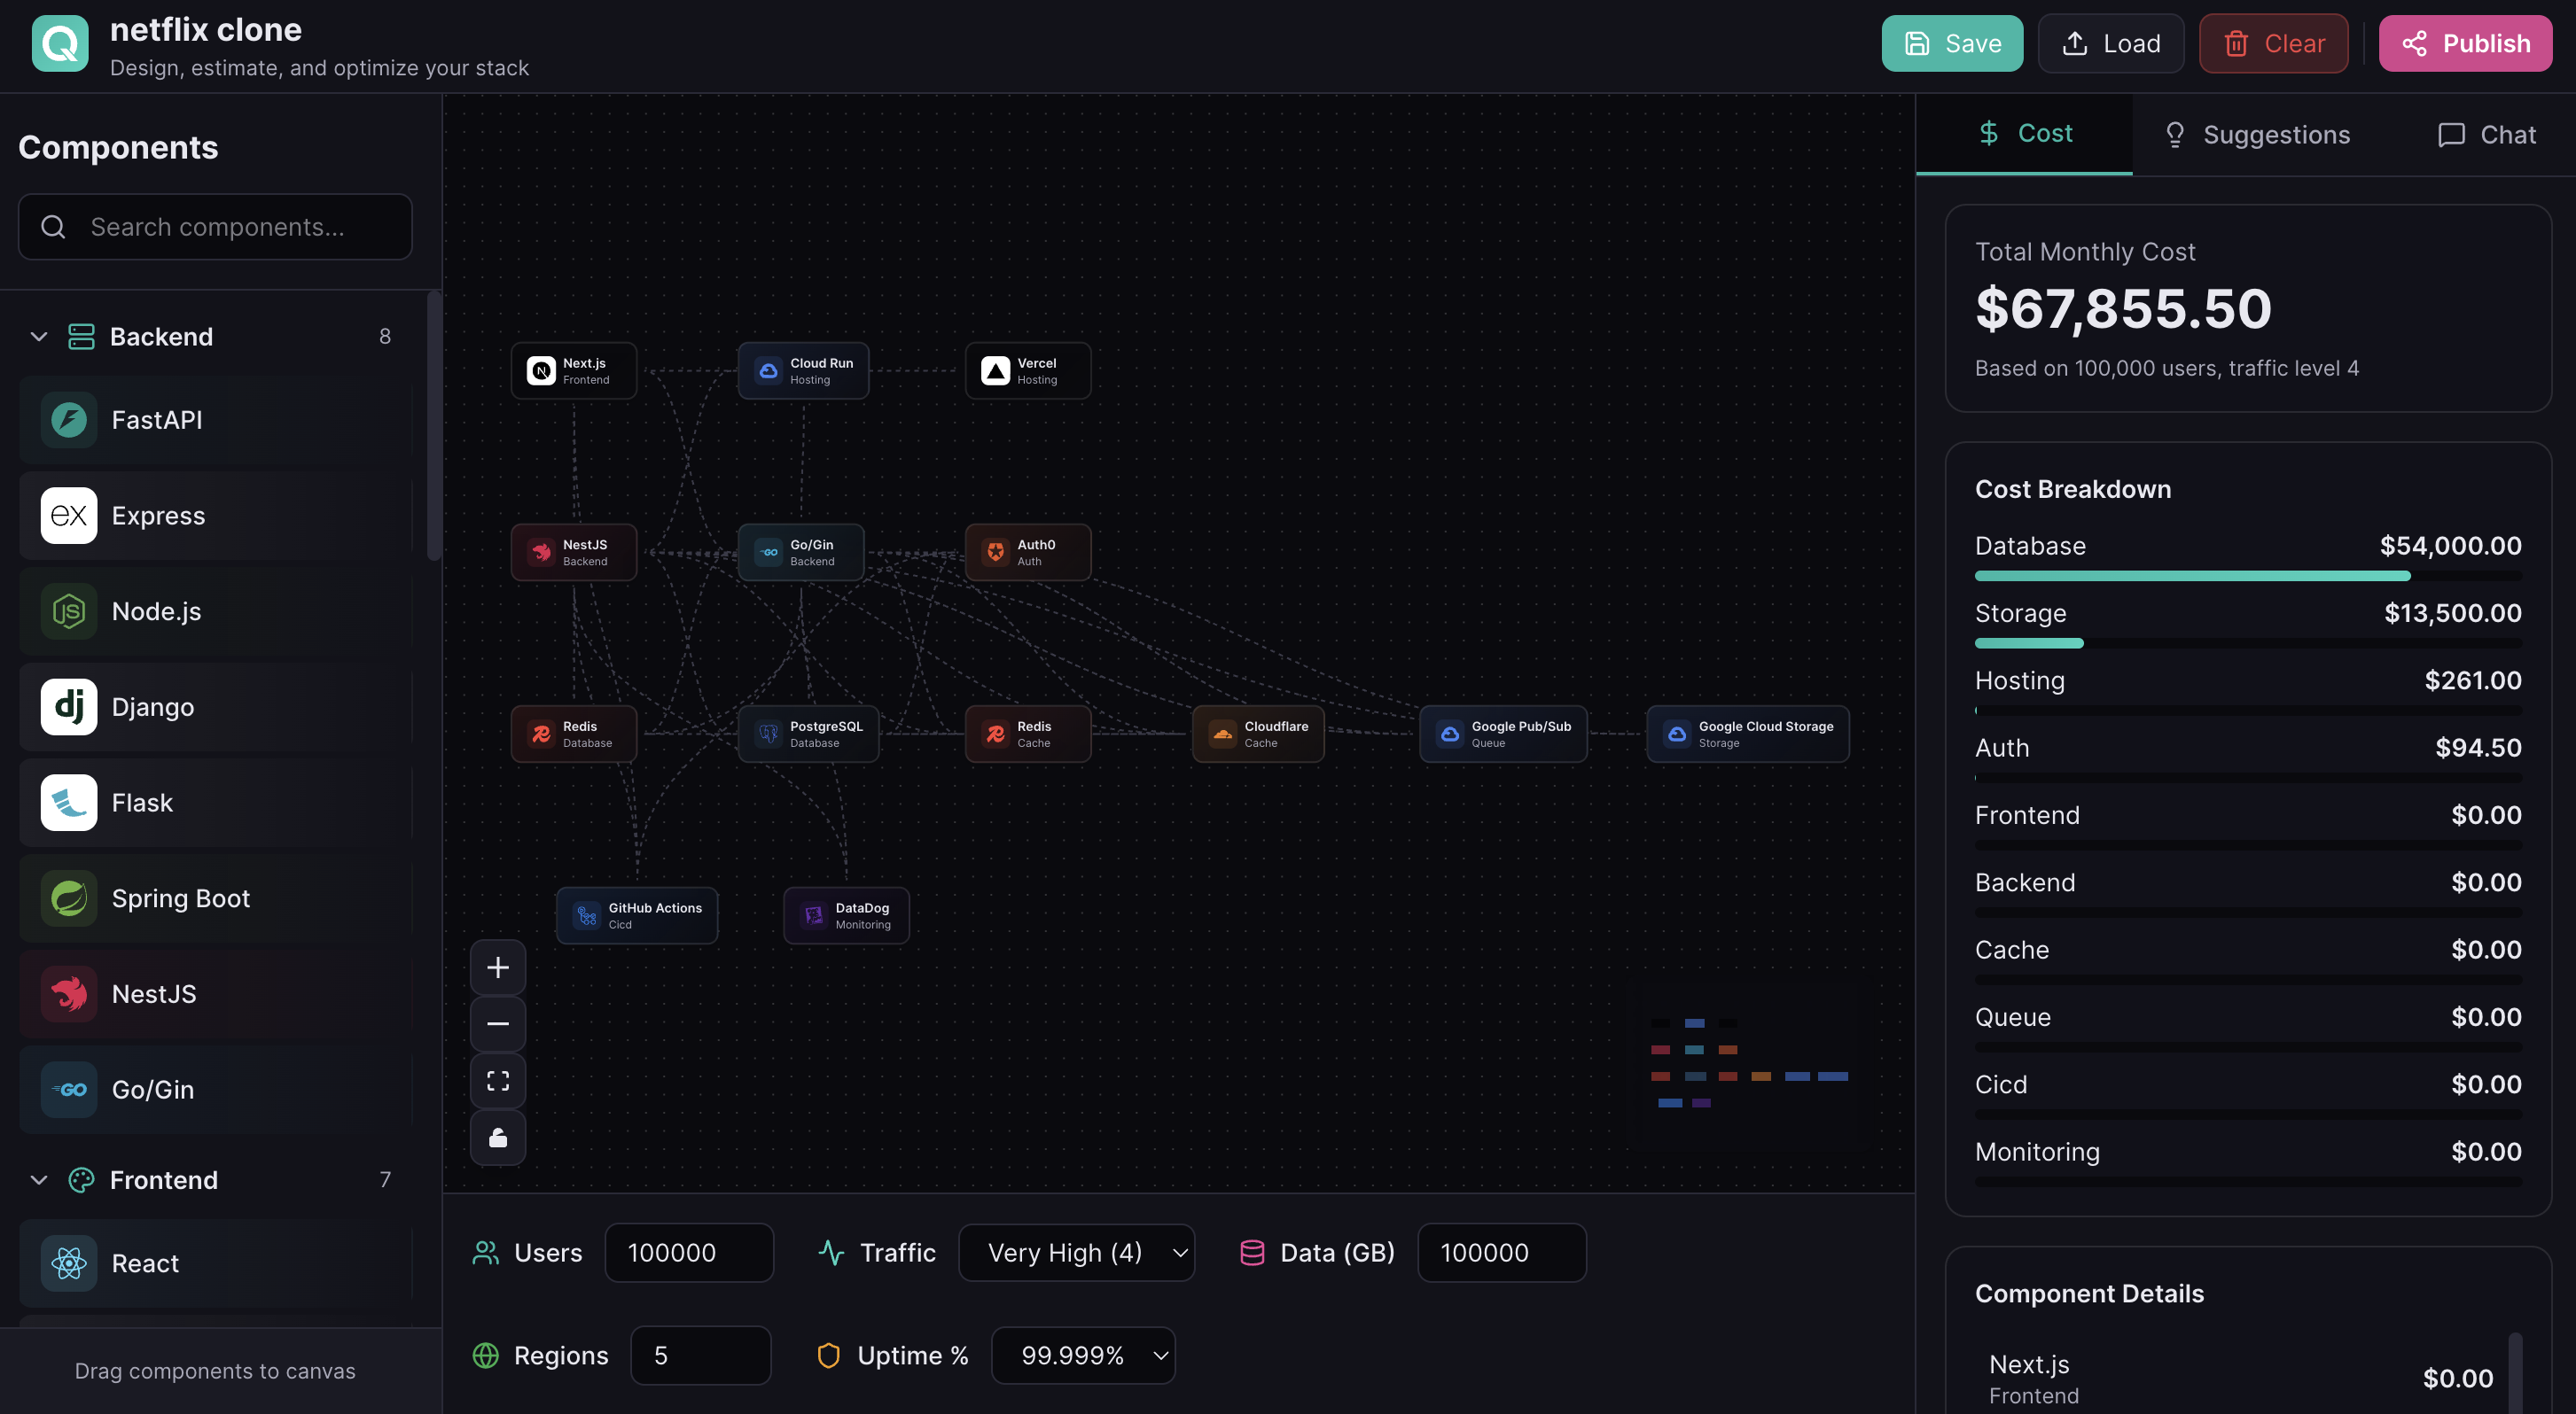Viewport: 2576px width, 1414px height.
Task: Open the Traffic level dropdown
Action: [1076, 1252]
